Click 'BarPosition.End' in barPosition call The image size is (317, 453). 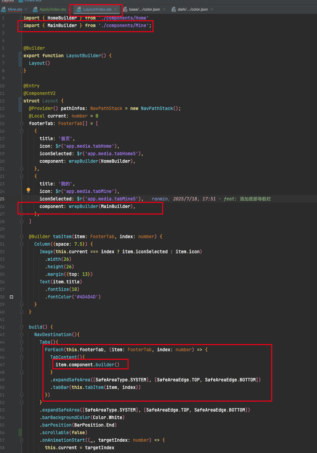point(94,425)
